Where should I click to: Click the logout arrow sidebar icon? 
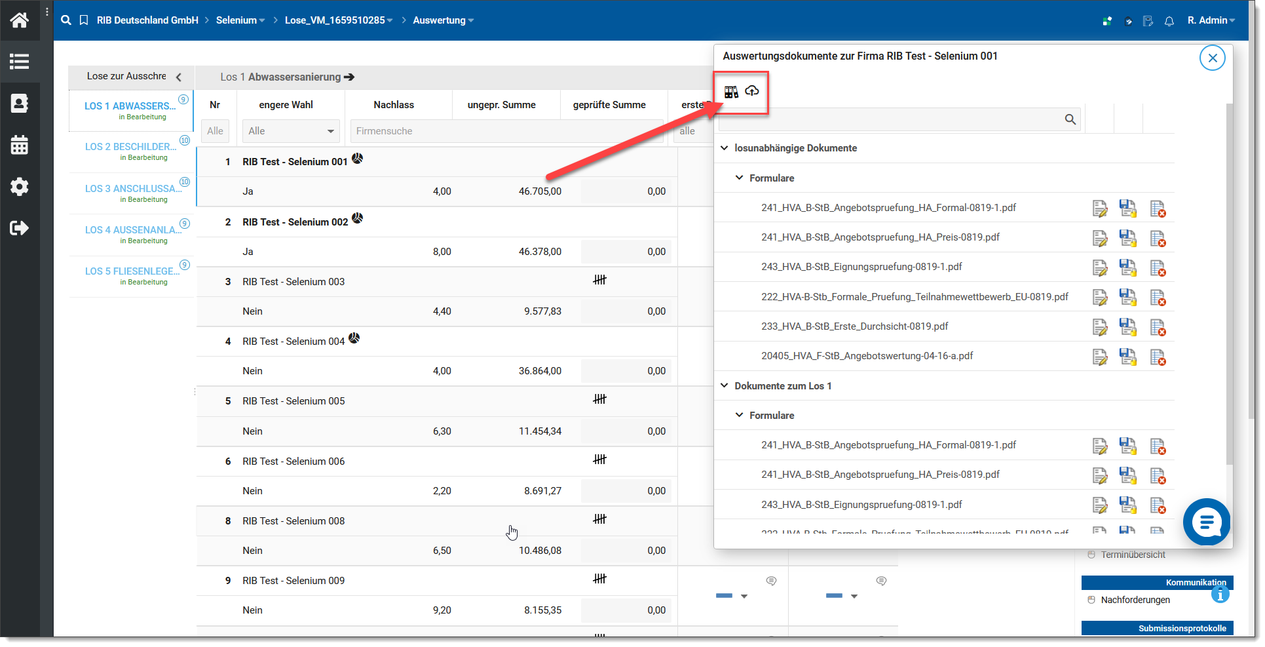(19, 228)
